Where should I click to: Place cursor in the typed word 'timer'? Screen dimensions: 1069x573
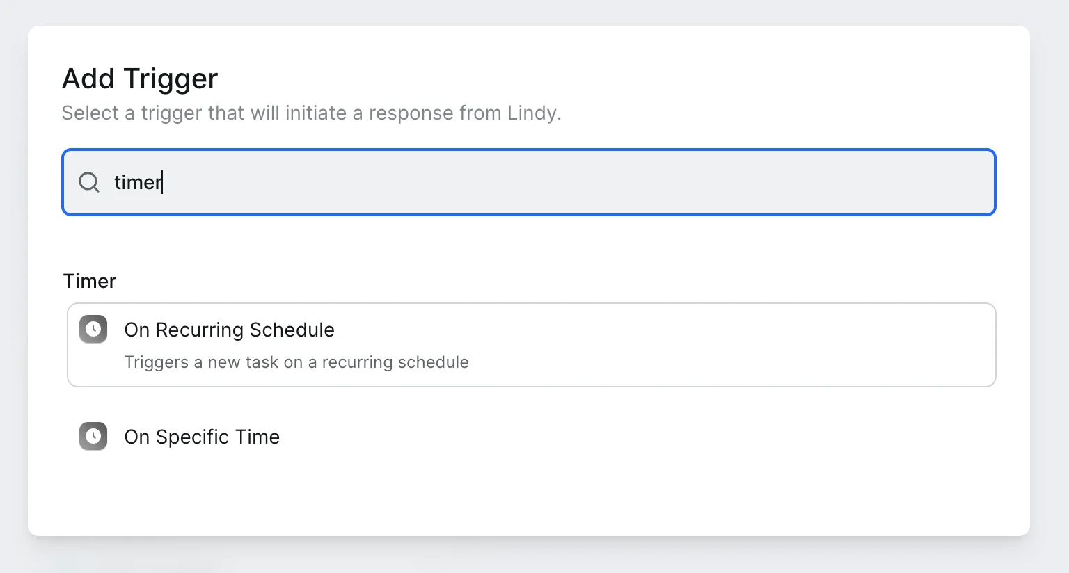[x=137, y=182]
